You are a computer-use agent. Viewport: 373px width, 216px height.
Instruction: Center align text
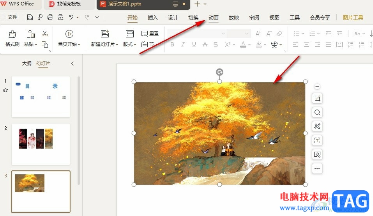[307, 44]
